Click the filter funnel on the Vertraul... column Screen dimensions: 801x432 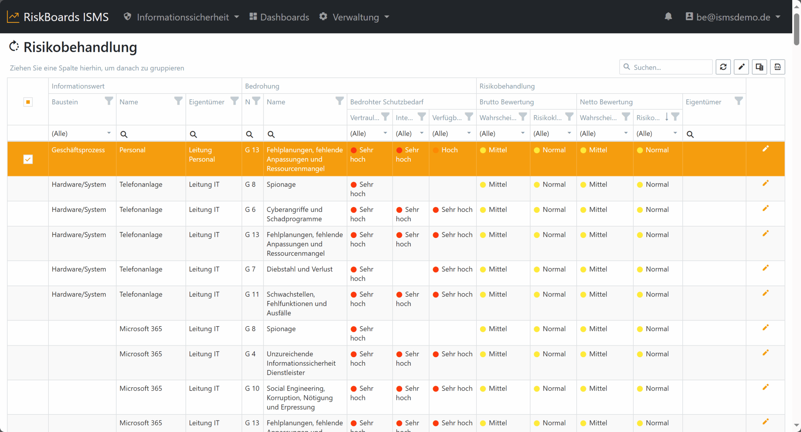coord(385,117)
